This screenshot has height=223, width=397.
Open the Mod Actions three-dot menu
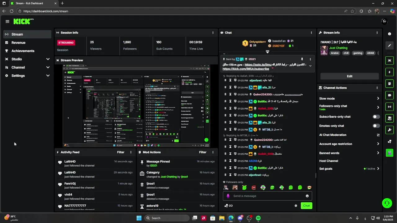point(213,152)
